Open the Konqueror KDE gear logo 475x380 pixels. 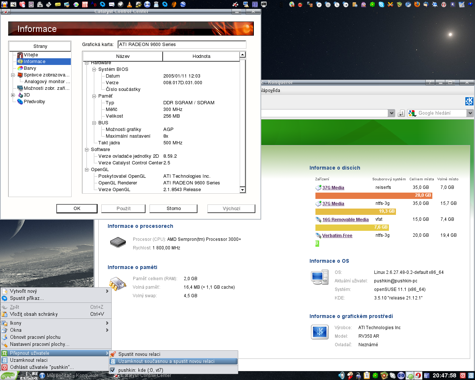[x=469, y=101]
